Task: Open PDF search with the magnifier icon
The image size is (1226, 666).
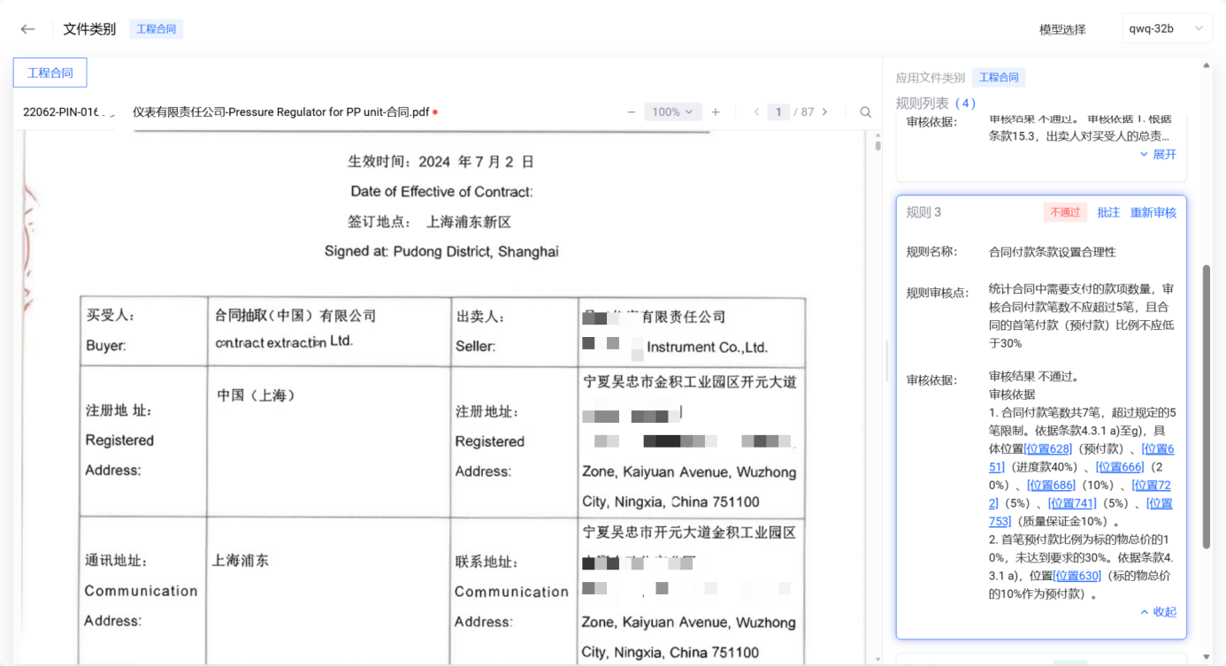Action: 865,112
